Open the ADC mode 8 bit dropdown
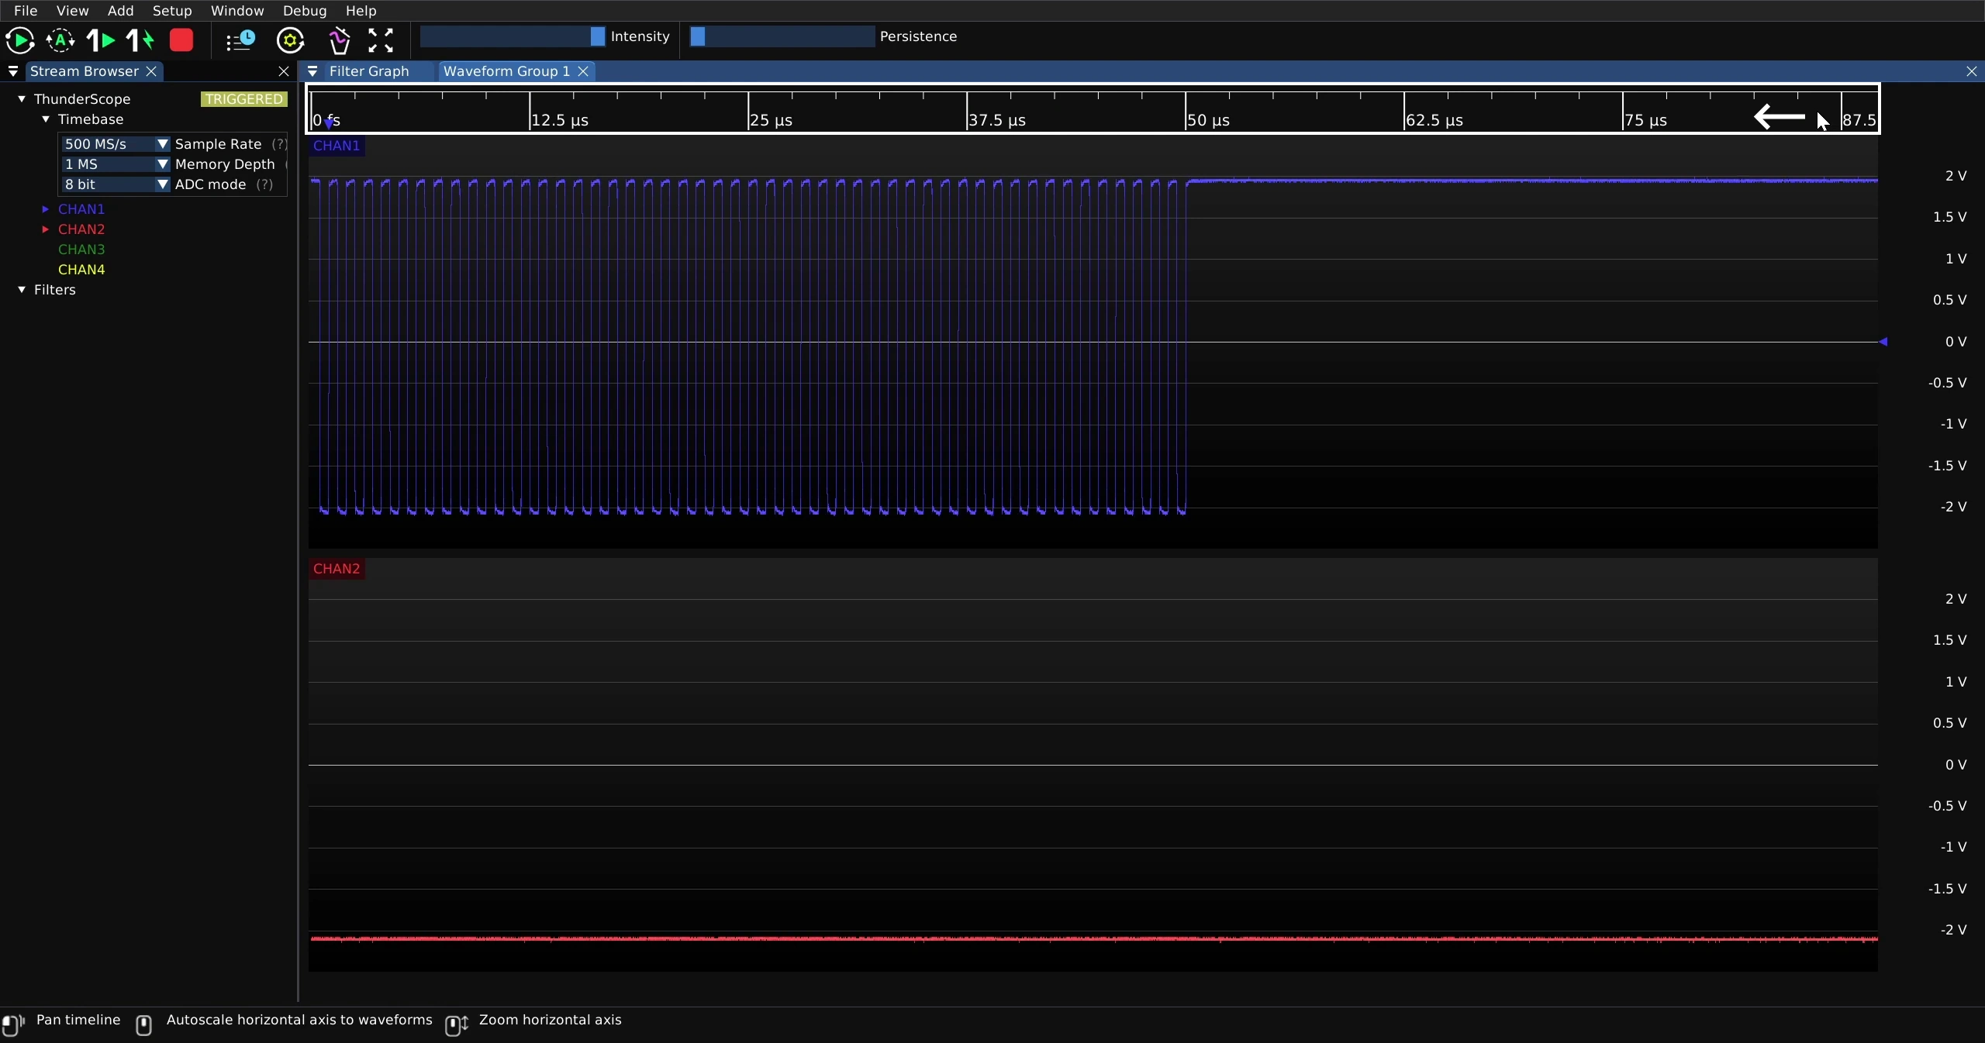Viewport: 1985px width, 1043px height. click(115, 184)
